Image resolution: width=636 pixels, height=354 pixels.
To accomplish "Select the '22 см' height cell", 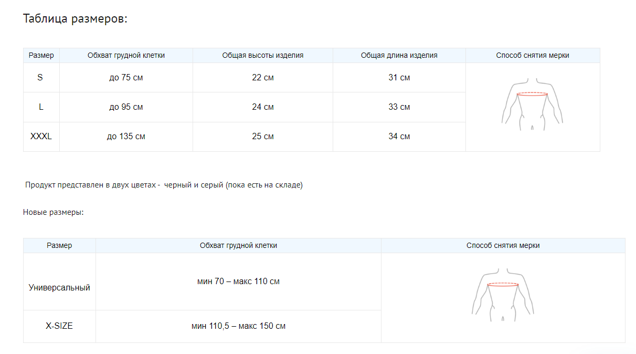I will pos(262,78).
